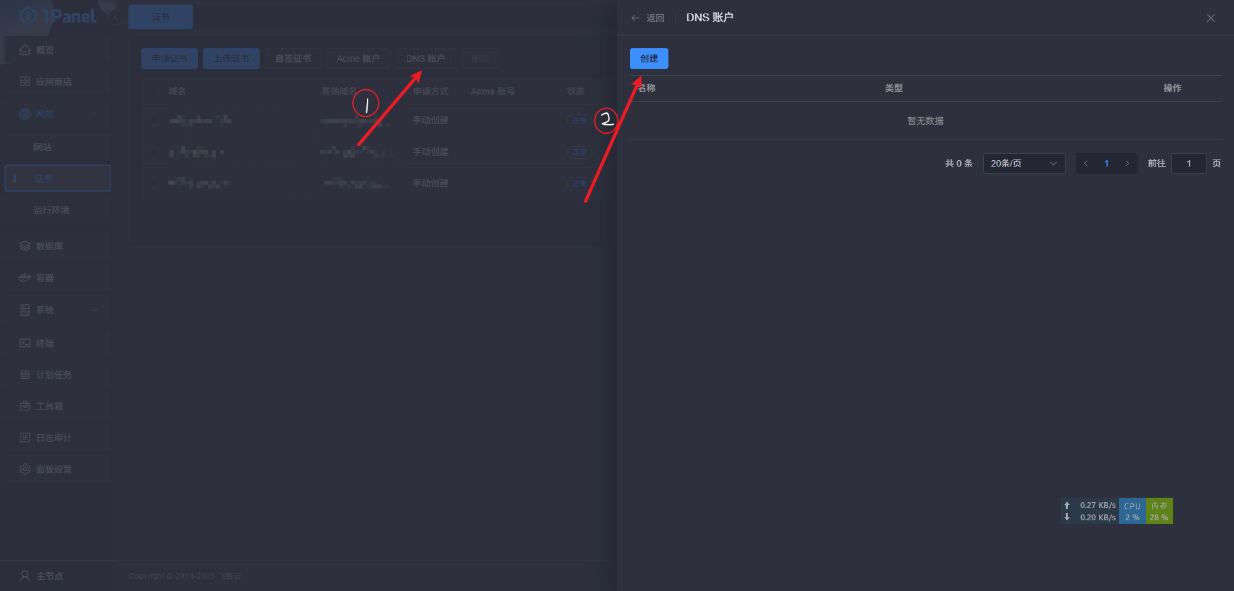This screenshot has width=1234, height=591.
Task: Open 应用商店 in the sidebar
Action: [53, 82]
